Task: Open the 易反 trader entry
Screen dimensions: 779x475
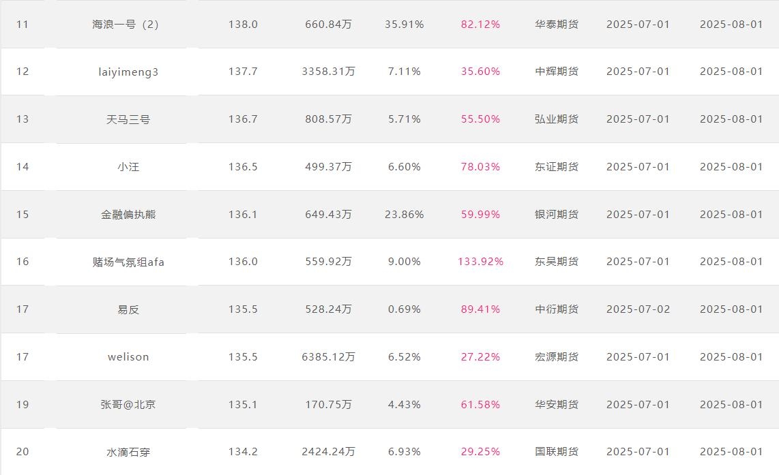Action: [x=128, y=309]
